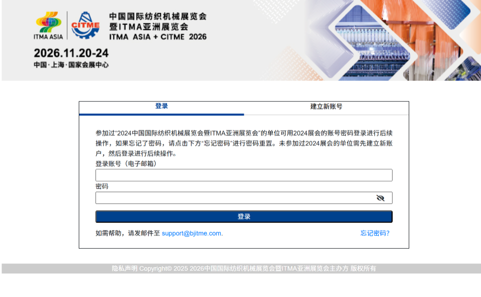Click the CITME gear logo

tap(85, 25)
